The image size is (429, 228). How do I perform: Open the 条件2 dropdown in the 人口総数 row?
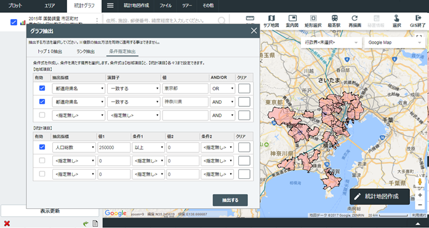pyautogui.click(x=217, y=147)
